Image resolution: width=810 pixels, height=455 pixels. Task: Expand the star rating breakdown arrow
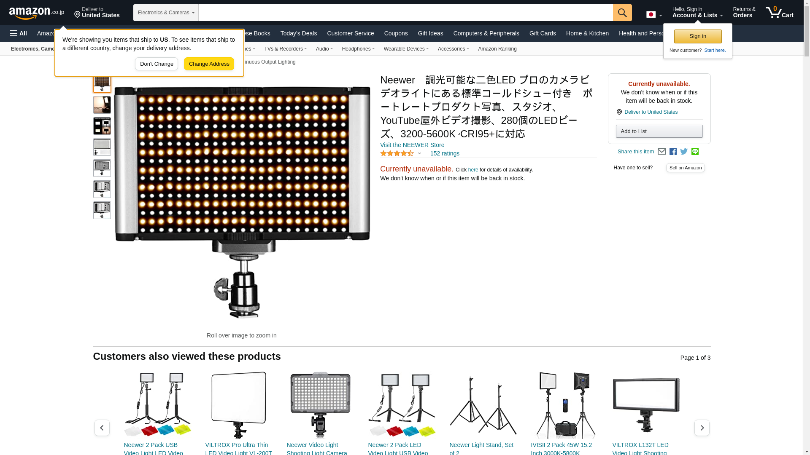tap(419, 154)
